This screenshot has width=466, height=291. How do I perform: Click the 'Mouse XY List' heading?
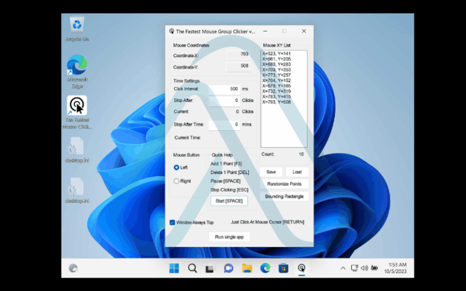coord(277,45)
